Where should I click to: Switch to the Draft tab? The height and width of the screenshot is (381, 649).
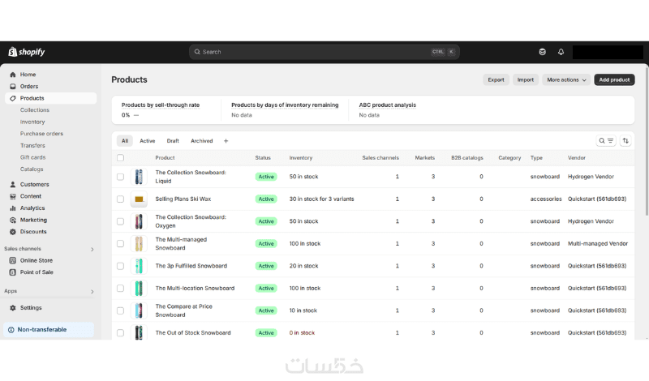point(173,141)
